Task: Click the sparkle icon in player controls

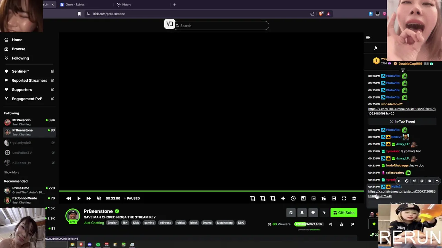Action: 283,198
